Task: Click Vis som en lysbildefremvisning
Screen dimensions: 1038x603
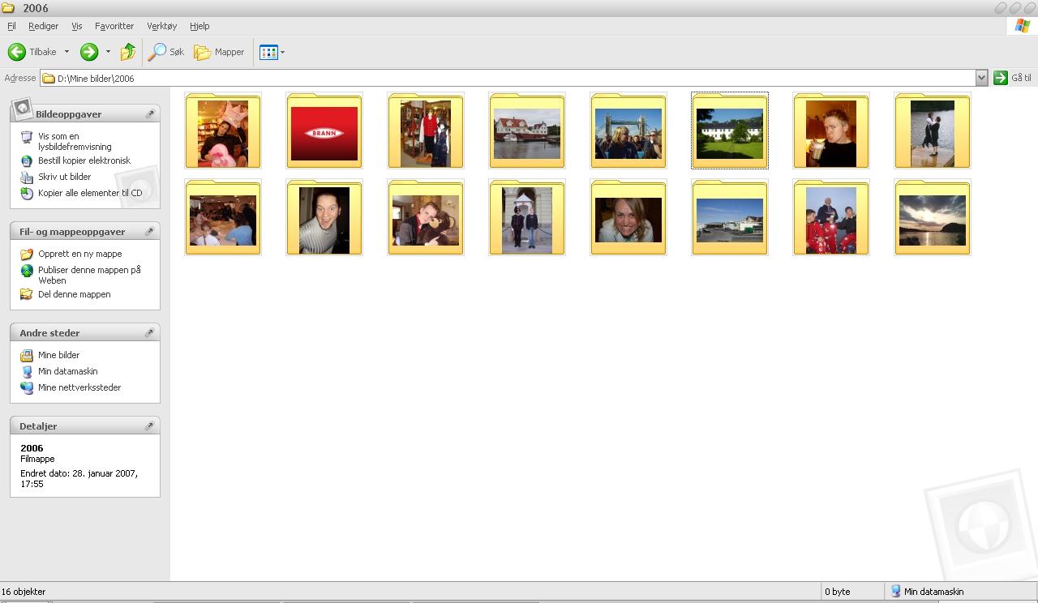Action: click(x=75, y=142)
